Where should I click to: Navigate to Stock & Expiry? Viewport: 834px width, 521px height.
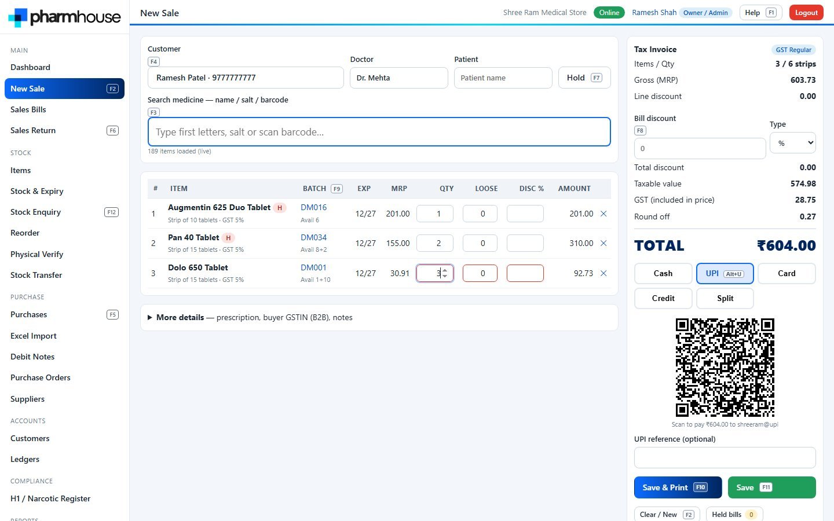(64, 191)
